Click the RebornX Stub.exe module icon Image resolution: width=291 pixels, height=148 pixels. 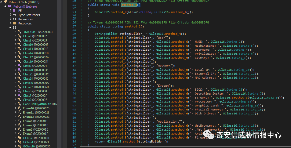[9, 6]
